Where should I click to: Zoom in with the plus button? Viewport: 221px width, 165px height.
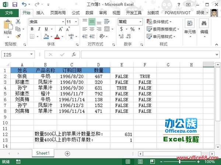(x=199, y=162)
